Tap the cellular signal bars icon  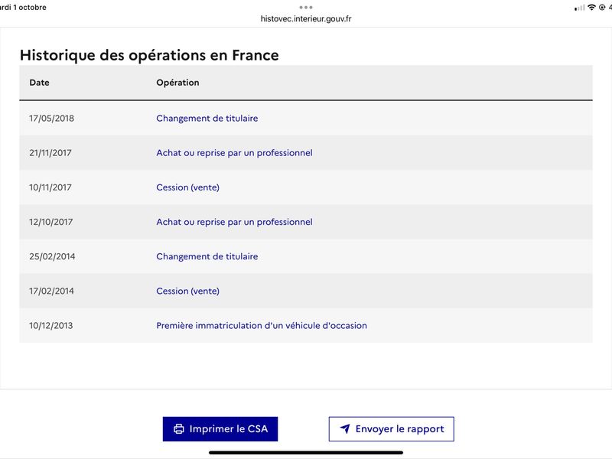pos(580,8)
